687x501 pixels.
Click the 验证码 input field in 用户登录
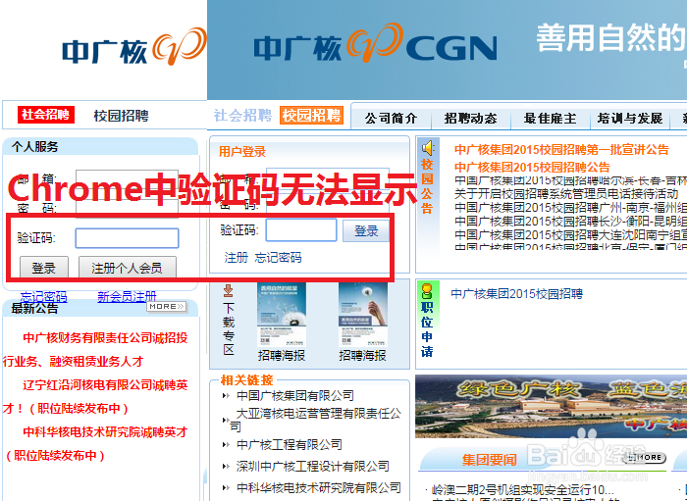(x=301, y=230)
